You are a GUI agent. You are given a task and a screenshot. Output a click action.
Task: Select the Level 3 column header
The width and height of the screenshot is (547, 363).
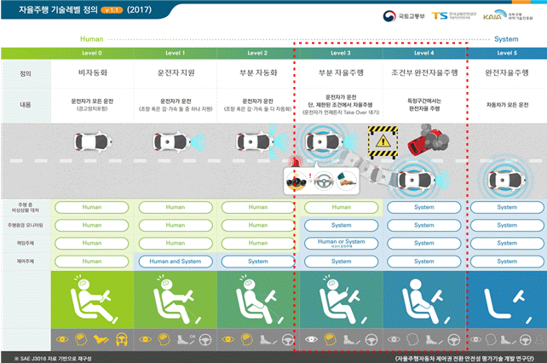click(x=341, y=53)
